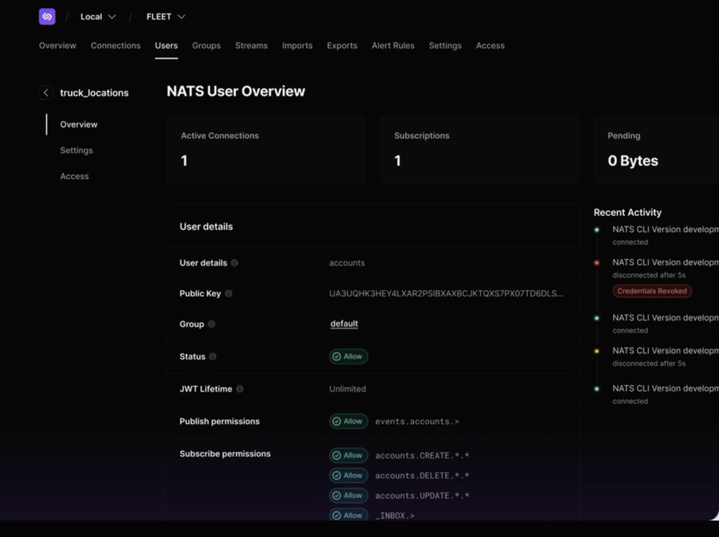
Task: Click the info icon next to JWT Lifetime
Action: [240, 389]
